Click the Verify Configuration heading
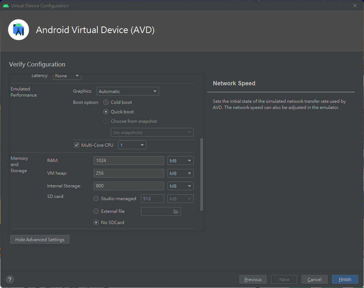 37,64
